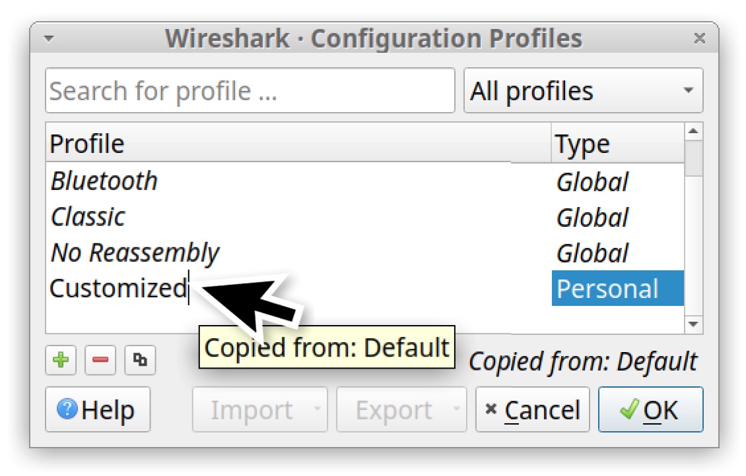Select the Classic profile row
Image resolution: width=746 pixels, height=476 pixels.
(x=365, y=217)
